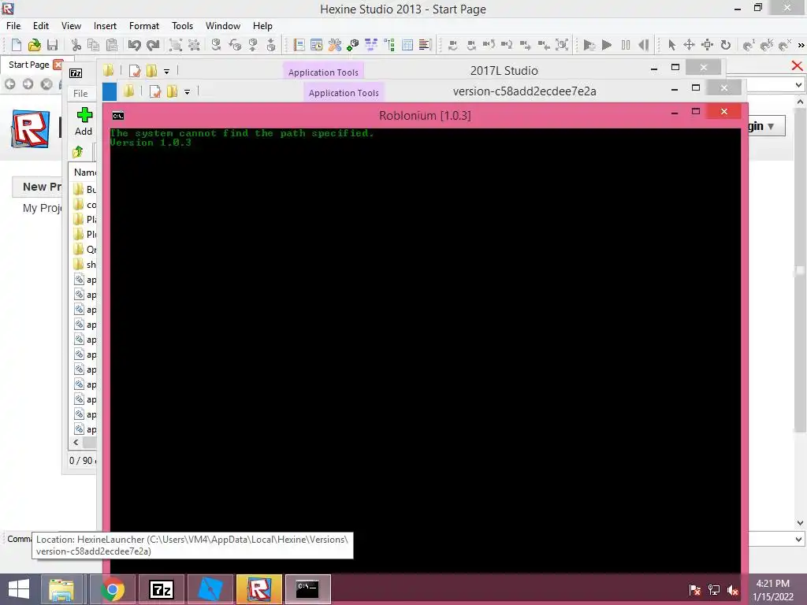Image resolution: width=807 pixels, height=605 pixels.
Task: Open the File menu in 7-Zip window
Action: click(80, 93)
